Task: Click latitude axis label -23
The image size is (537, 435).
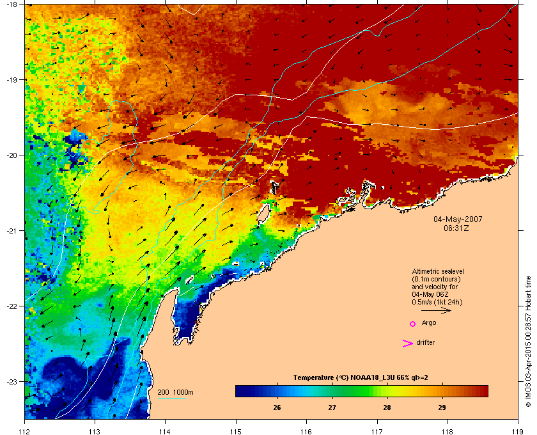Action: [12, 381]
